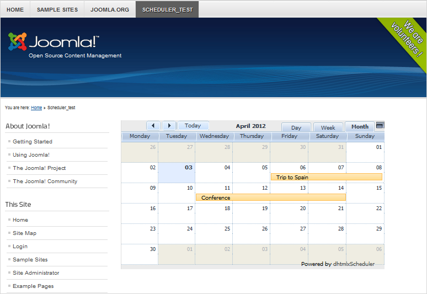Image resolution: width=427 pixels, height=294 pixels.
Task: Open the Site Map link
Action: tap(24, 233)
